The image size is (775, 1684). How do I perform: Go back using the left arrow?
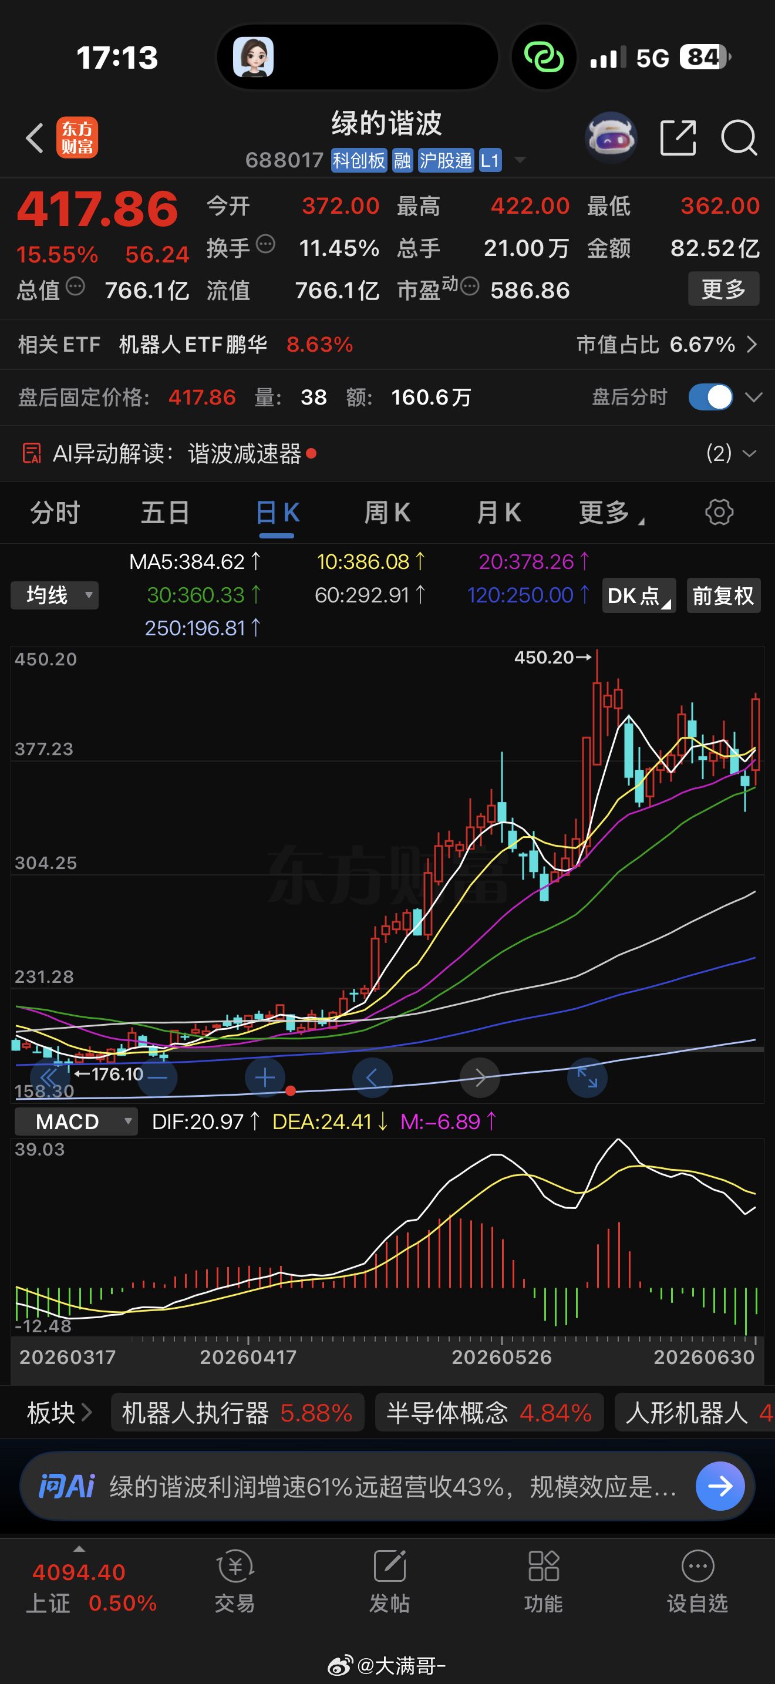[x=35, y=138]
